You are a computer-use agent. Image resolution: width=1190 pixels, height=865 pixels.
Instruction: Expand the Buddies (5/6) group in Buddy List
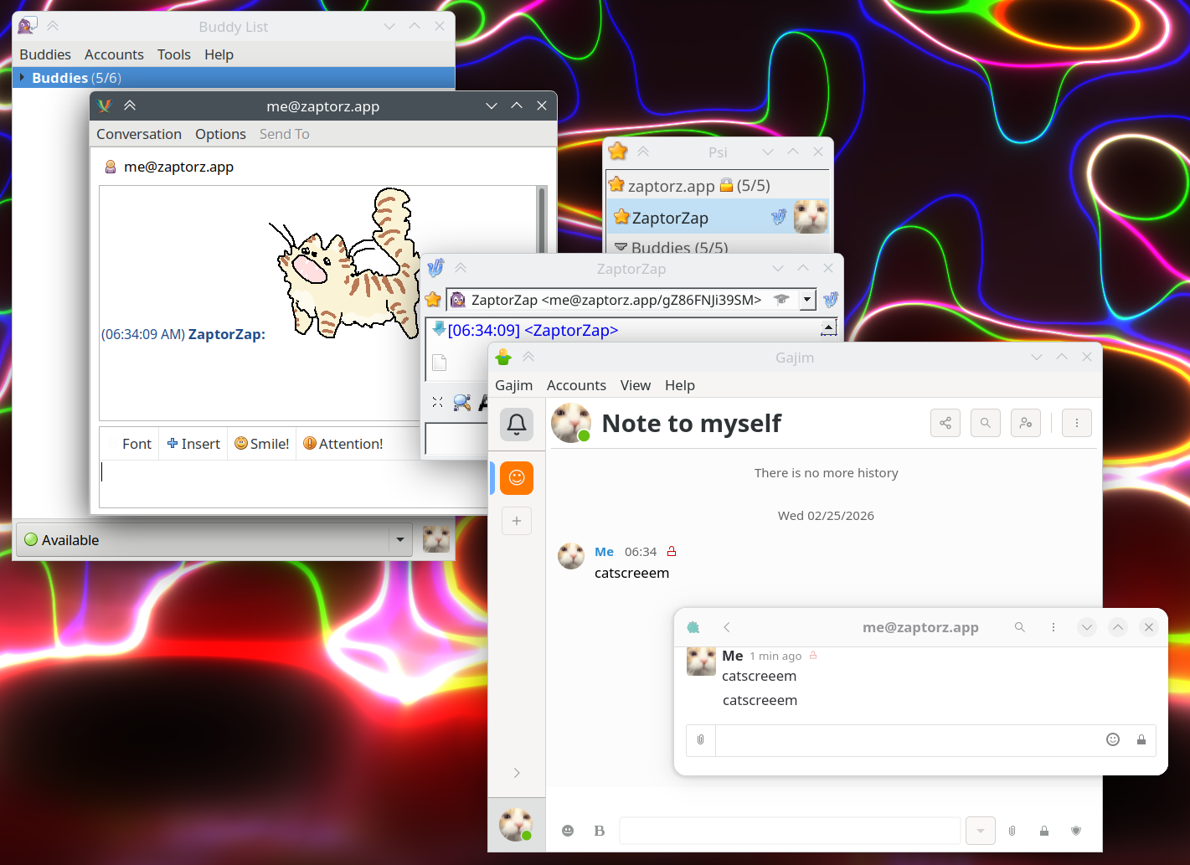(x=23, y=78)
